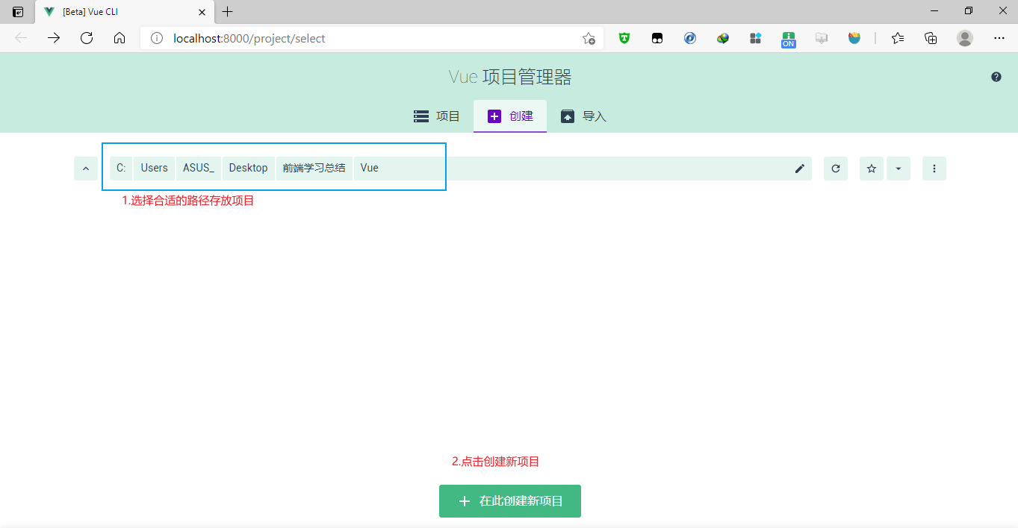
Task: Select the C: path segment
Action: tap(121, 168)
